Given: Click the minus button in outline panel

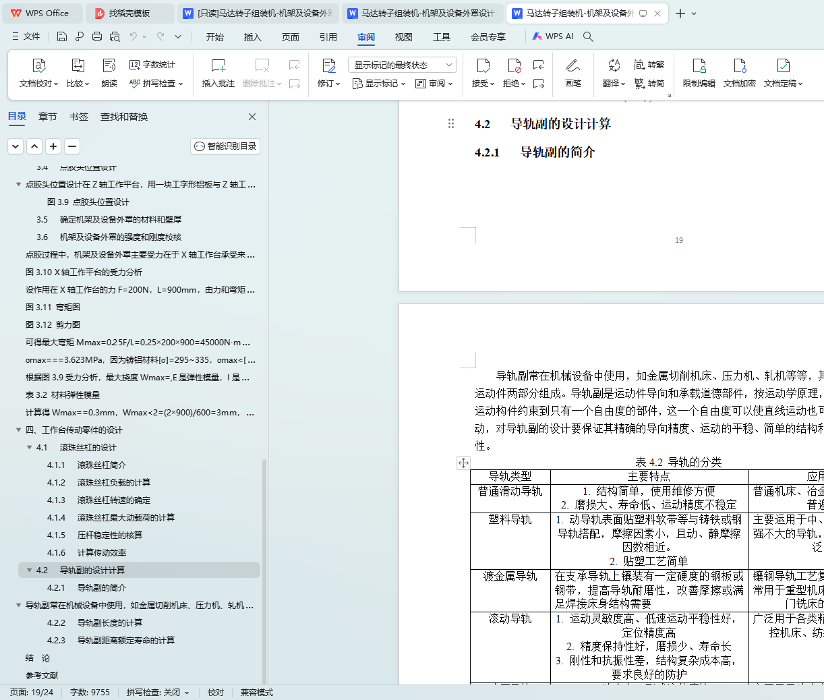Looking at the screenshot, I should (72, 146).
